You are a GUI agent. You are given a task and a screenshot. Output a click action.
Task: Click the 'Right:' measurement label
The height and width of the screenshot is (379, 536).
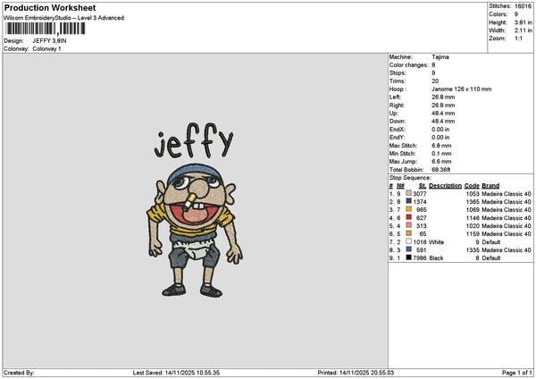pyautogui.click(x=397, y=105)
